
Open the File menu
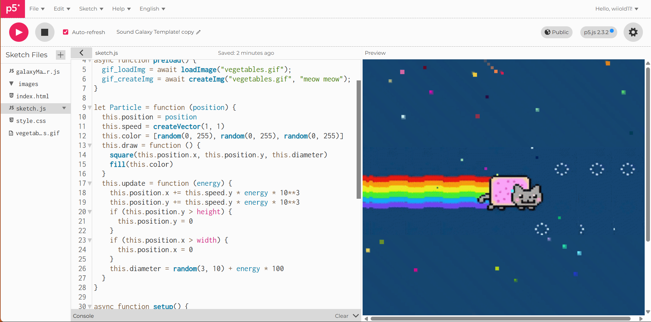point(37,9)
